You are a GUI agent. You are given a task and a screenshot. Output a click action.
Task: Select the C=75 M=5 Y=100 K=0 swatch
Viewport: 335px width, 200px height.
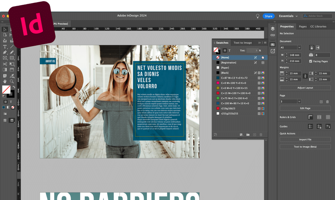pyautogui.click(x=240, y=98)
